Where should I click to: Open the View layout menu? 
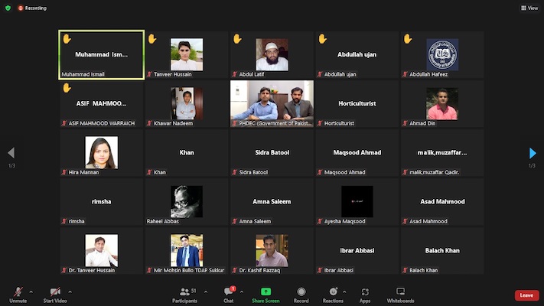(529, 8)
